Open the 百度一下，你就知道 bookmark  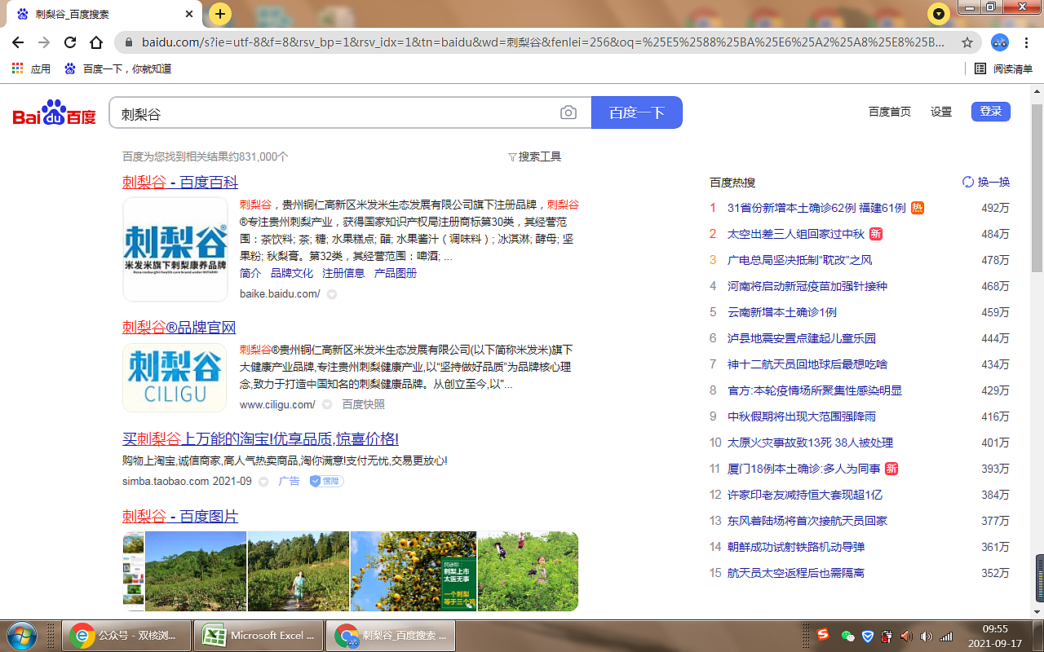click(x=117, y=69)
